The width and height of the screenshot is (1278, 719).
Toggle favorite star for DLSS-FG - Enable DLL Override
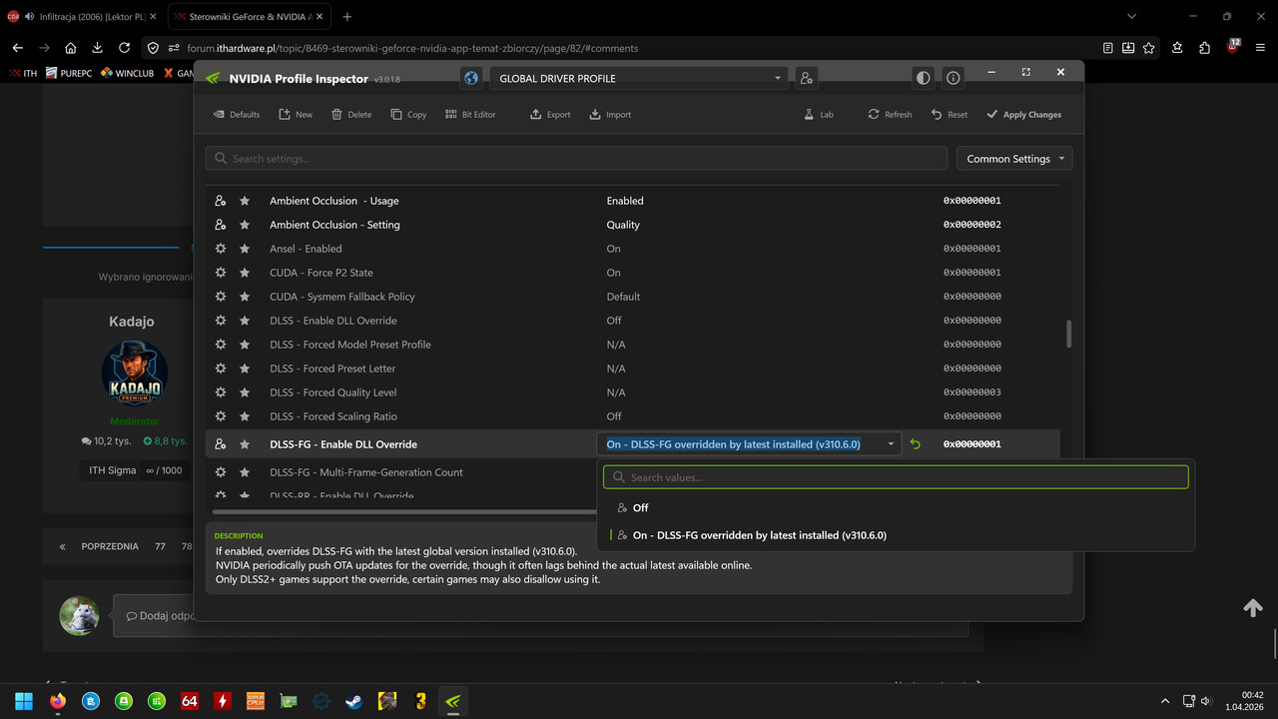(x=245, y=444)
